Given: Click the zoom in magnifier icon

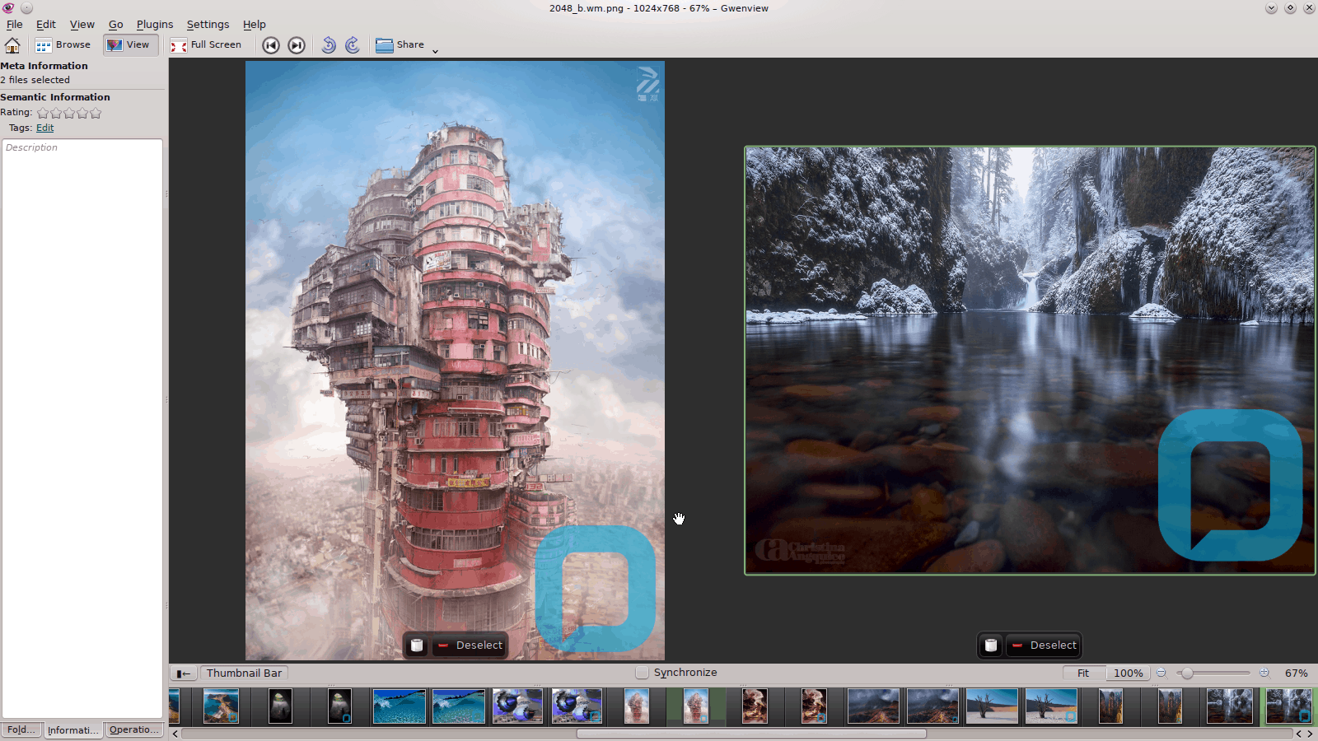Looking at the screenshot, I should [x=1264, y=673].
